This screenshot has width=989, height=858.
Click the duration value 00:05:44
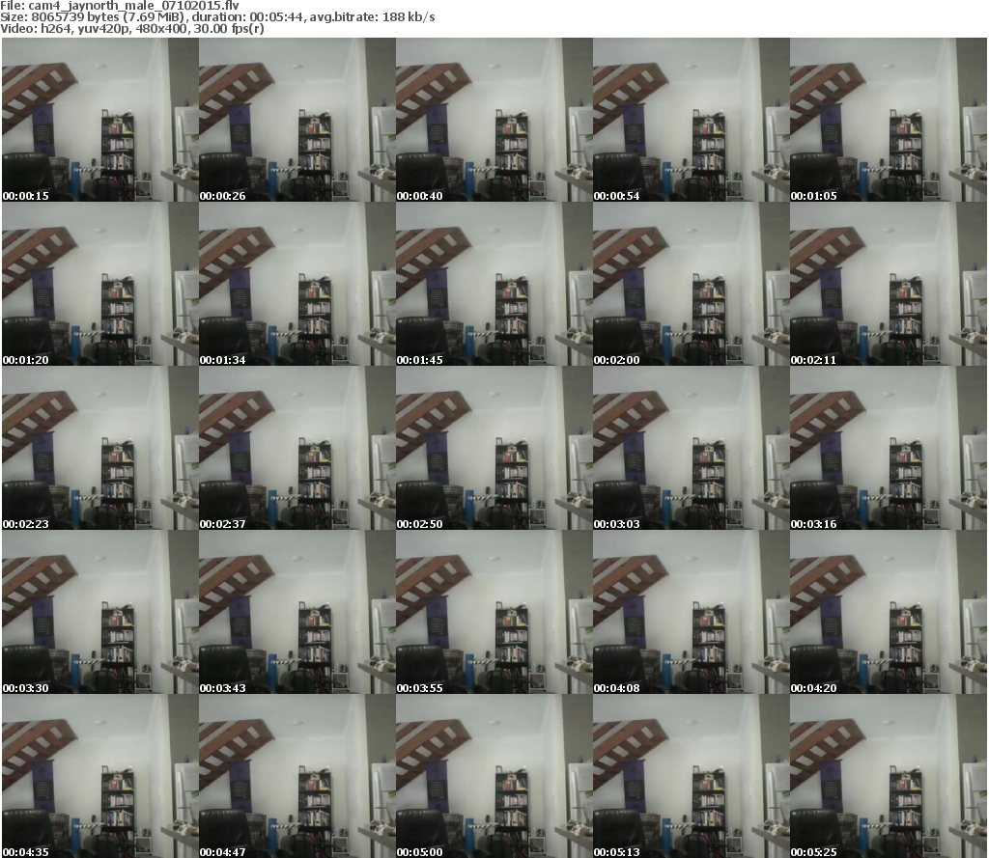coord(276,17)
